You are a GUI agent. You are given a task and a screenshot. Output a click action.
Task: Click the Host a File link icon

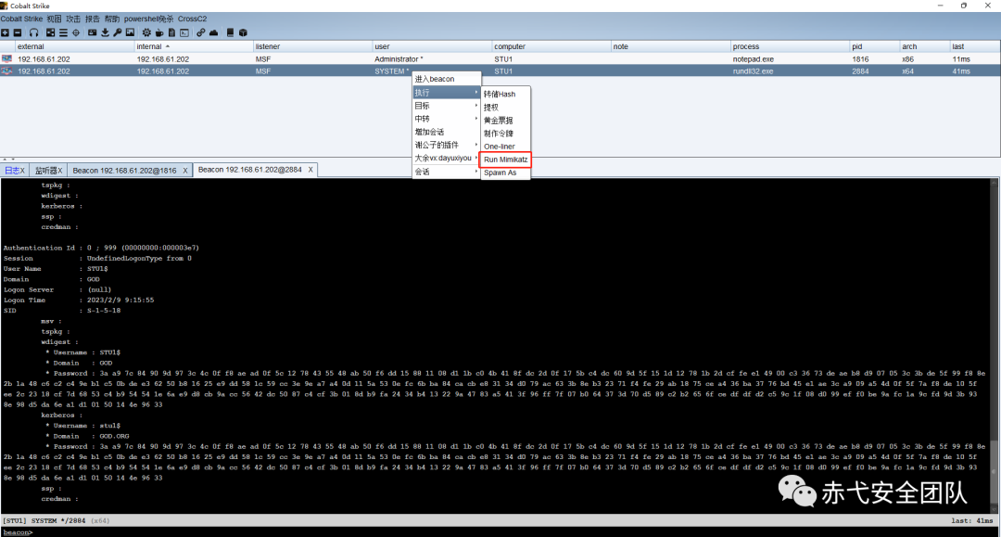tap(200, 32)
